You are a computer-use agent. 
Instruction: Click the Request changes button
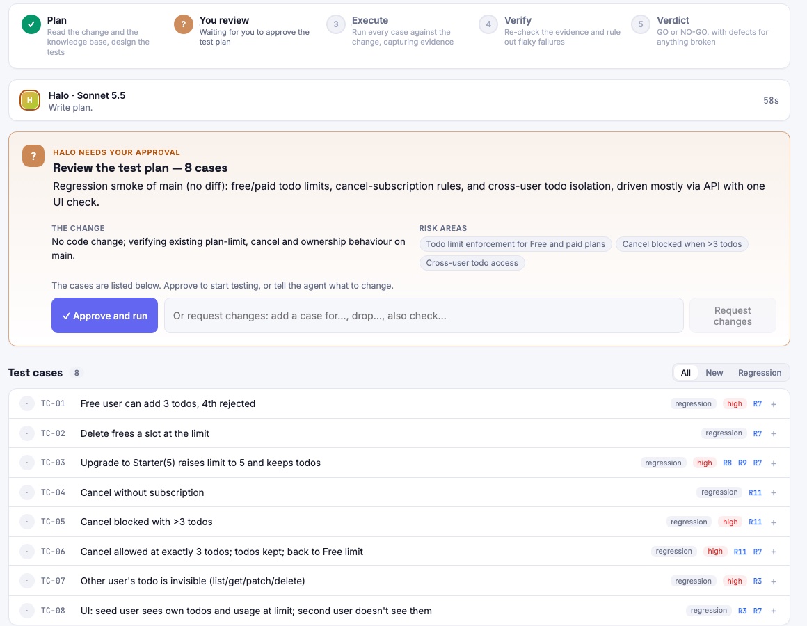[x=733, y=315]
